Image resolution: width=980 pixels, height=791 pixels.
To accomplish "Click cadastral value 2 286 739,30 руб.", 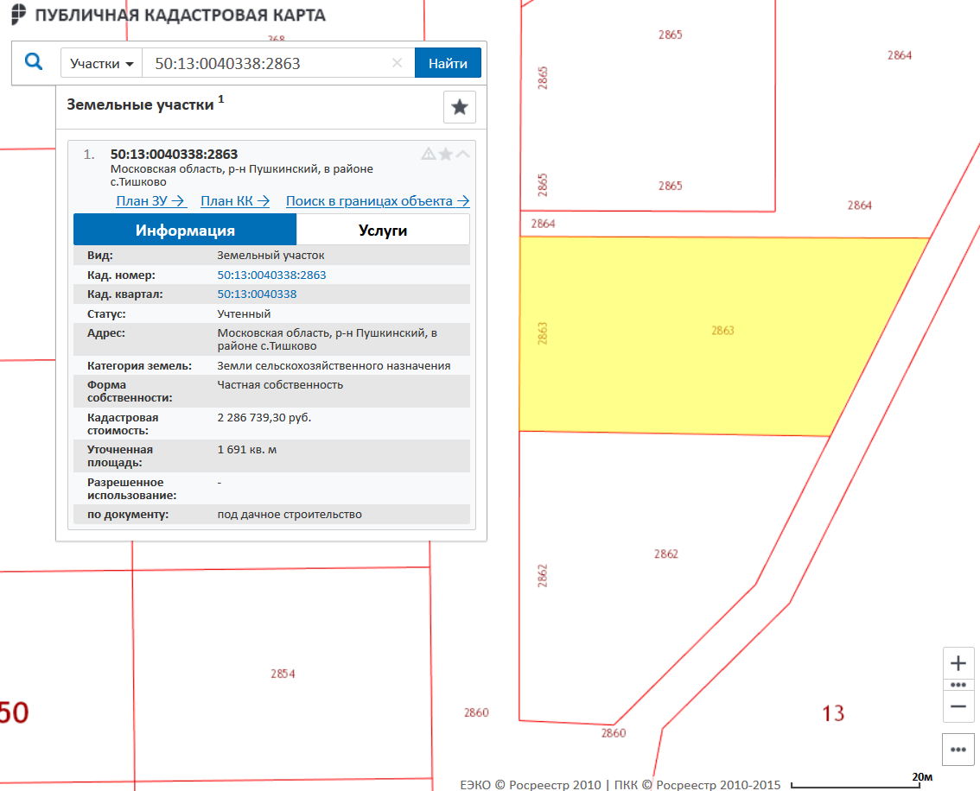I will (x=264, y=417).
